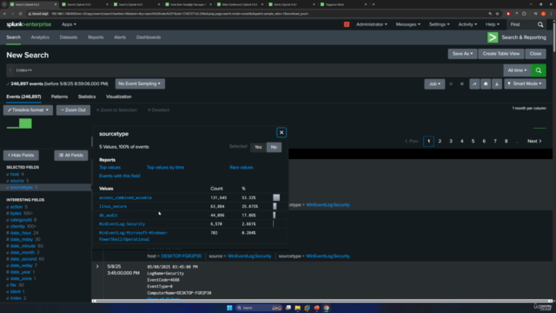Click the magnifier icon beside Find

tap(540, 24)
